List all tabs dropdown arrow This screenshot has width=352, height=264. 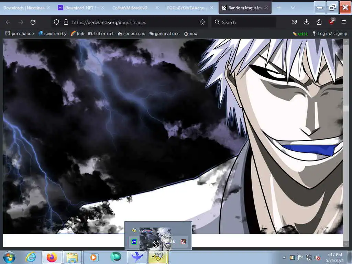293,8
